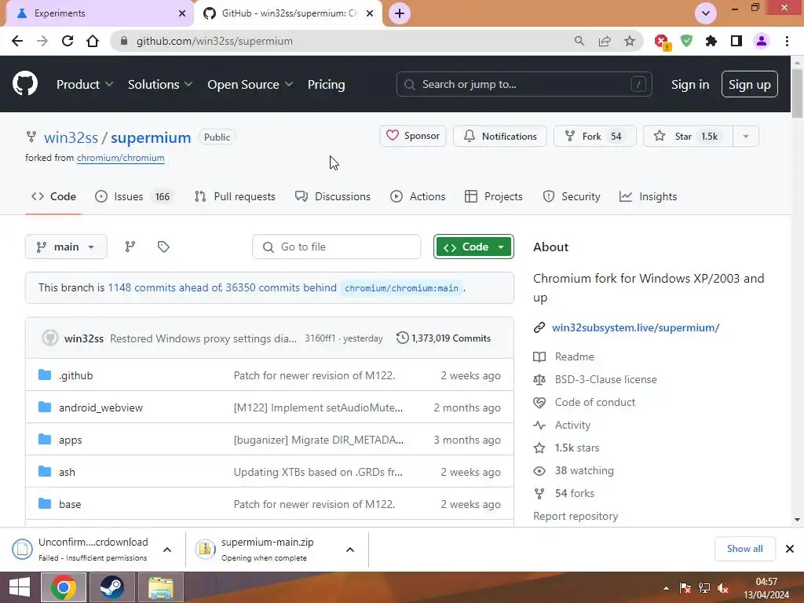This screenshot has height=603, width=804.
Task: Click the Search or jump to field
Action: coord(524,84)
